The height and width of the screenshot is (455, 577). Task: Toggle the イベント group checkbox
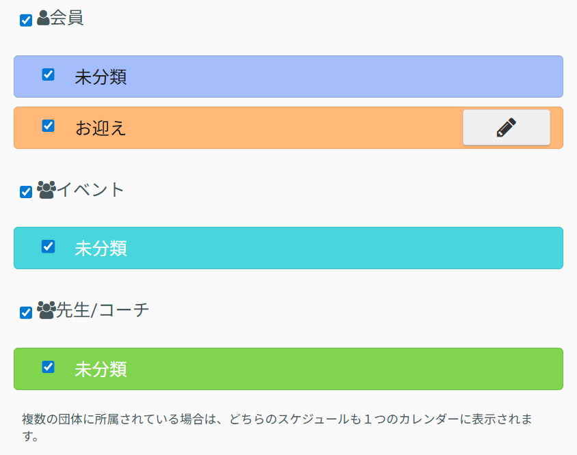click(x=26, y=192)
